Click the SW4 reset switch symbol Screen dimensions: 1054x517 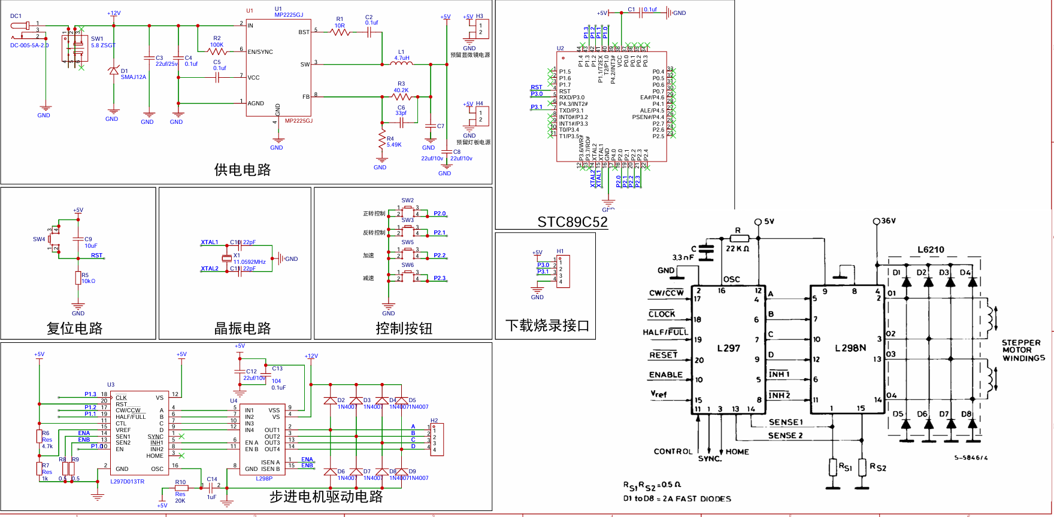54,239
